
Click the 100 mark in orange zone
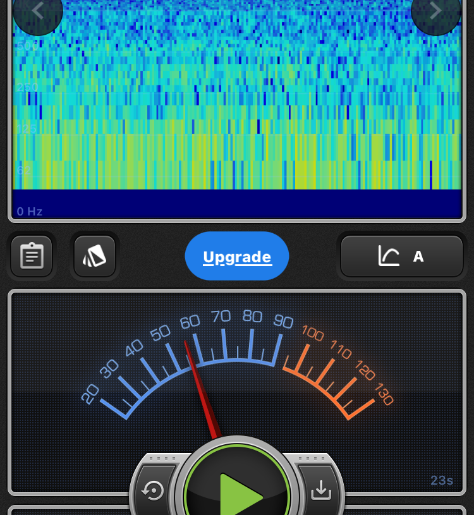(x=313, y=332)
